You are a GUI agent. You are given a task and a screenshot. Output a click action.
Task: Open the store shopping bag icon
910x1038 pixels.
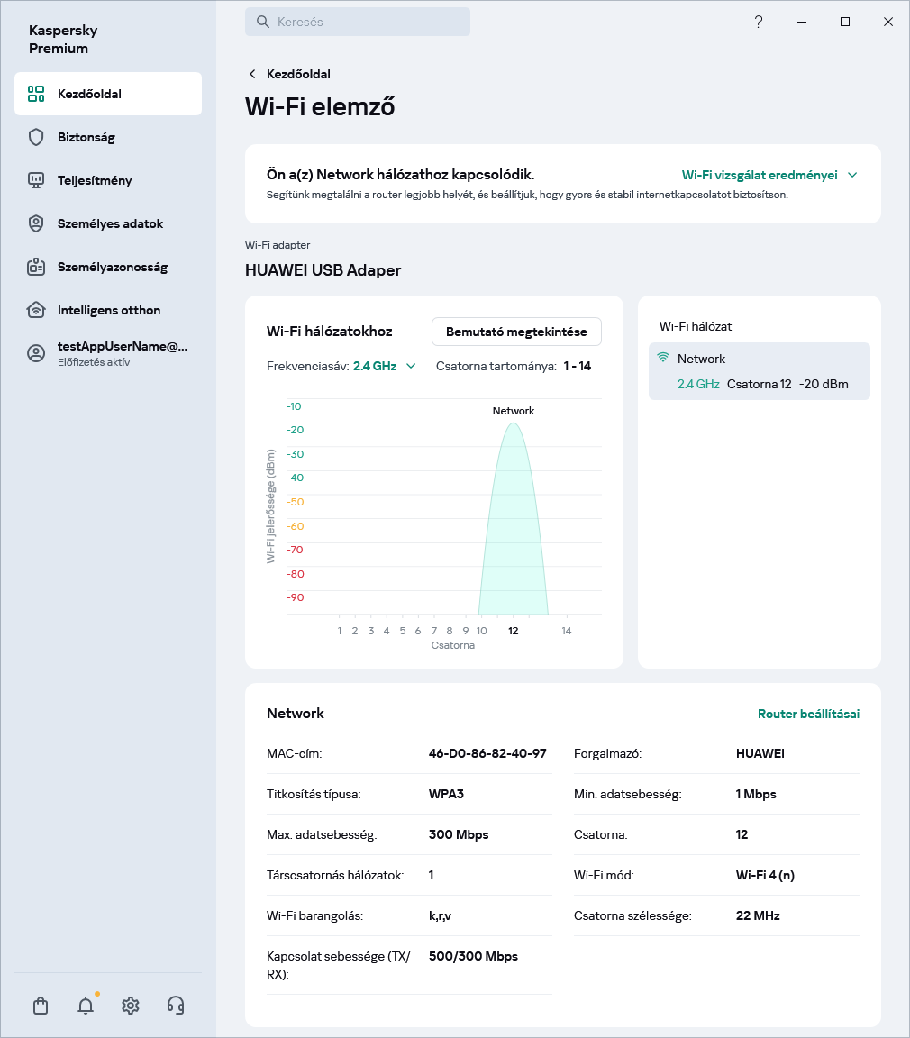pyautogui.click(x=41, y=1006)
